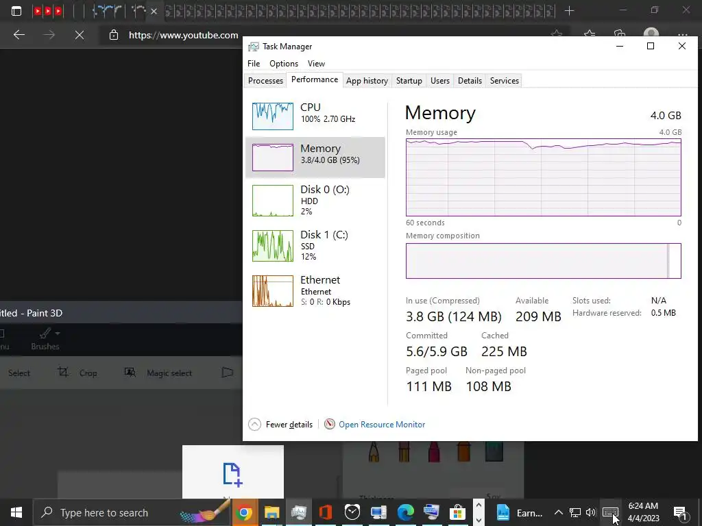Image resolution: width=702 pixels, height=526 pixels.
Task: Open Task Manager File menu
Action: [x=254, y=64]
